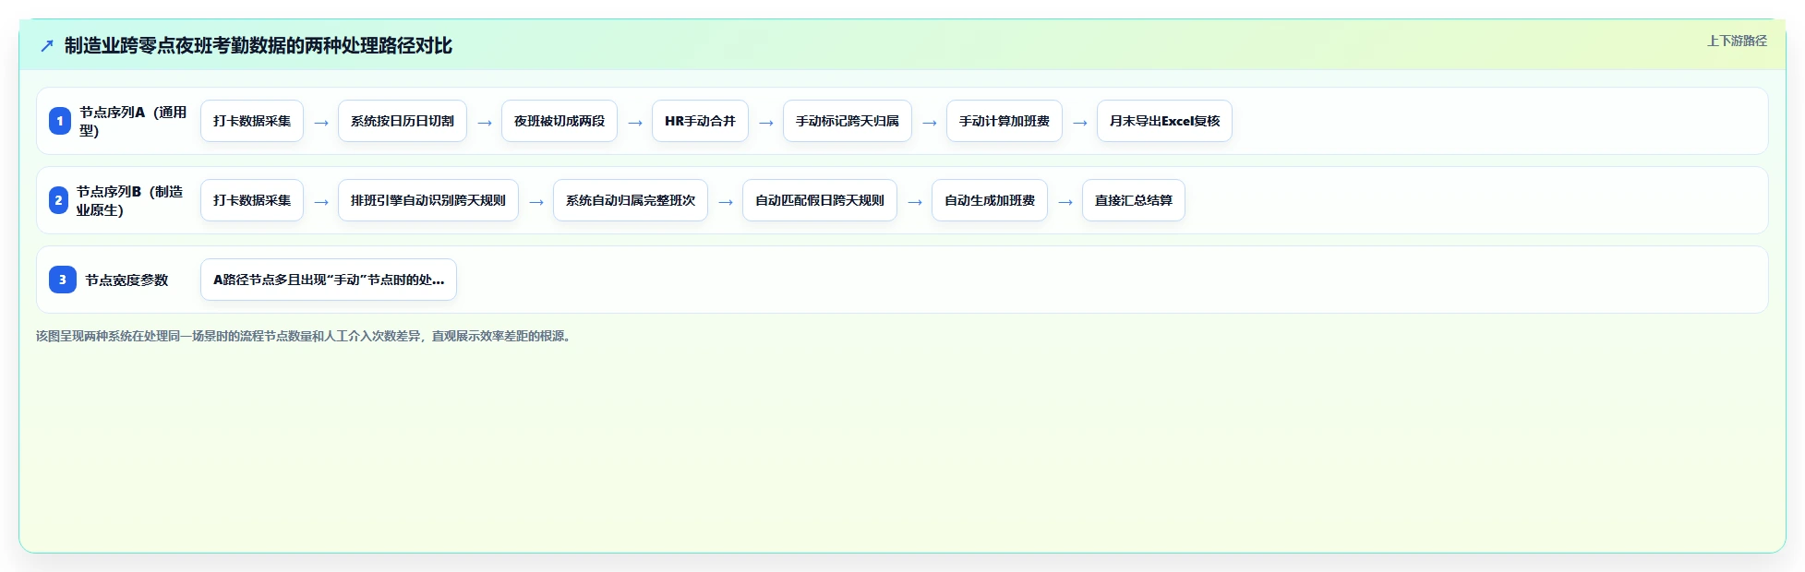1805x572 pixels.
Task: Click arrow between 打卡数据采集 and 排班引擎自动识别跨天规则
Action: tap(321, 201)
